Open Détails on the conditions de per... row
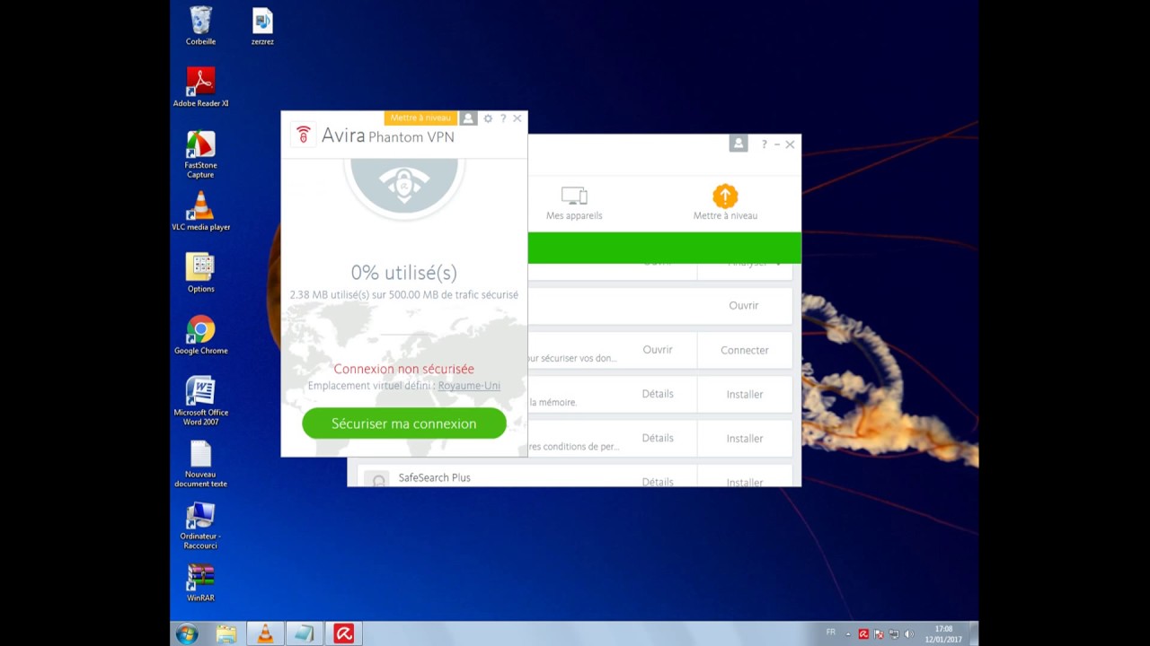 click(x=658, y=438)
